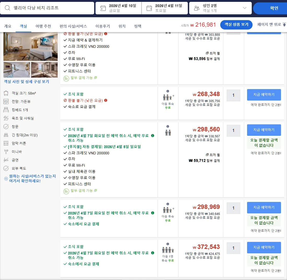The height and width of the screenshot is (280, 287).
Task: Click the no-smoking icon
Action: click(6, 160)
